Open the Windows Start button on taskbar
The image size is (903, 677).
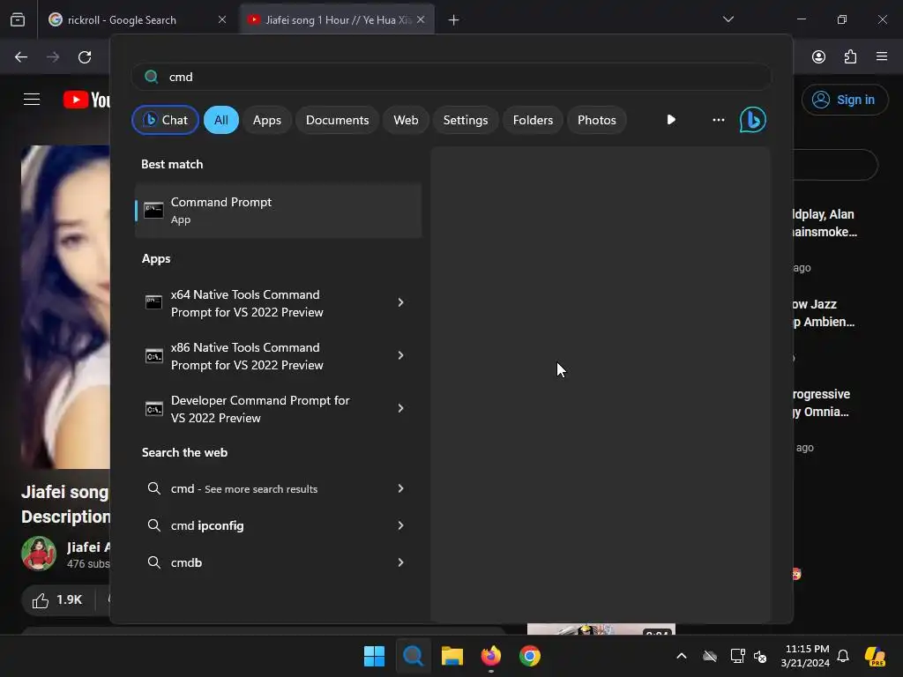pos(374,656)
